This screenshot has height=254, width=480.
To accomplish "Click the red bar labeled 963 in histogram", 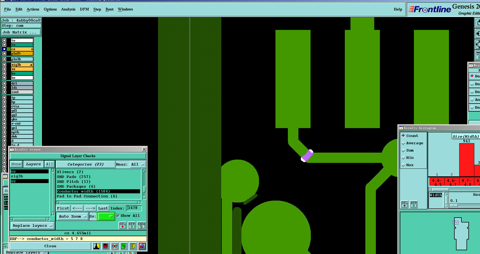I will [x=467, y=160].
